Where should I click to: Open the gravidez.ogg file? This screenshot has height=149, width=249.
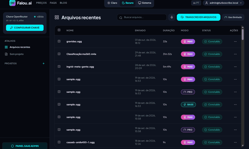(74, 41)
